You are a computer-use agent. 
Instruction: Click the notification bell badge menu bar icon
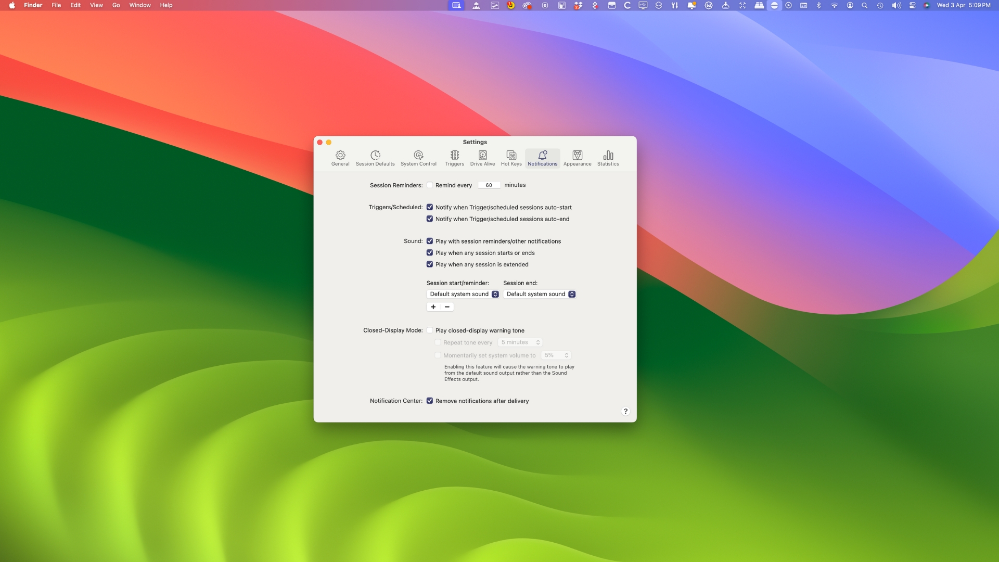(691, 5)
